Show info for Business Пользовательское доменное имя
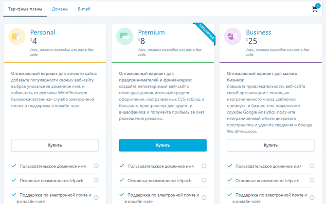This screenshot has height=204, width=326. click(x=312, y=166)
